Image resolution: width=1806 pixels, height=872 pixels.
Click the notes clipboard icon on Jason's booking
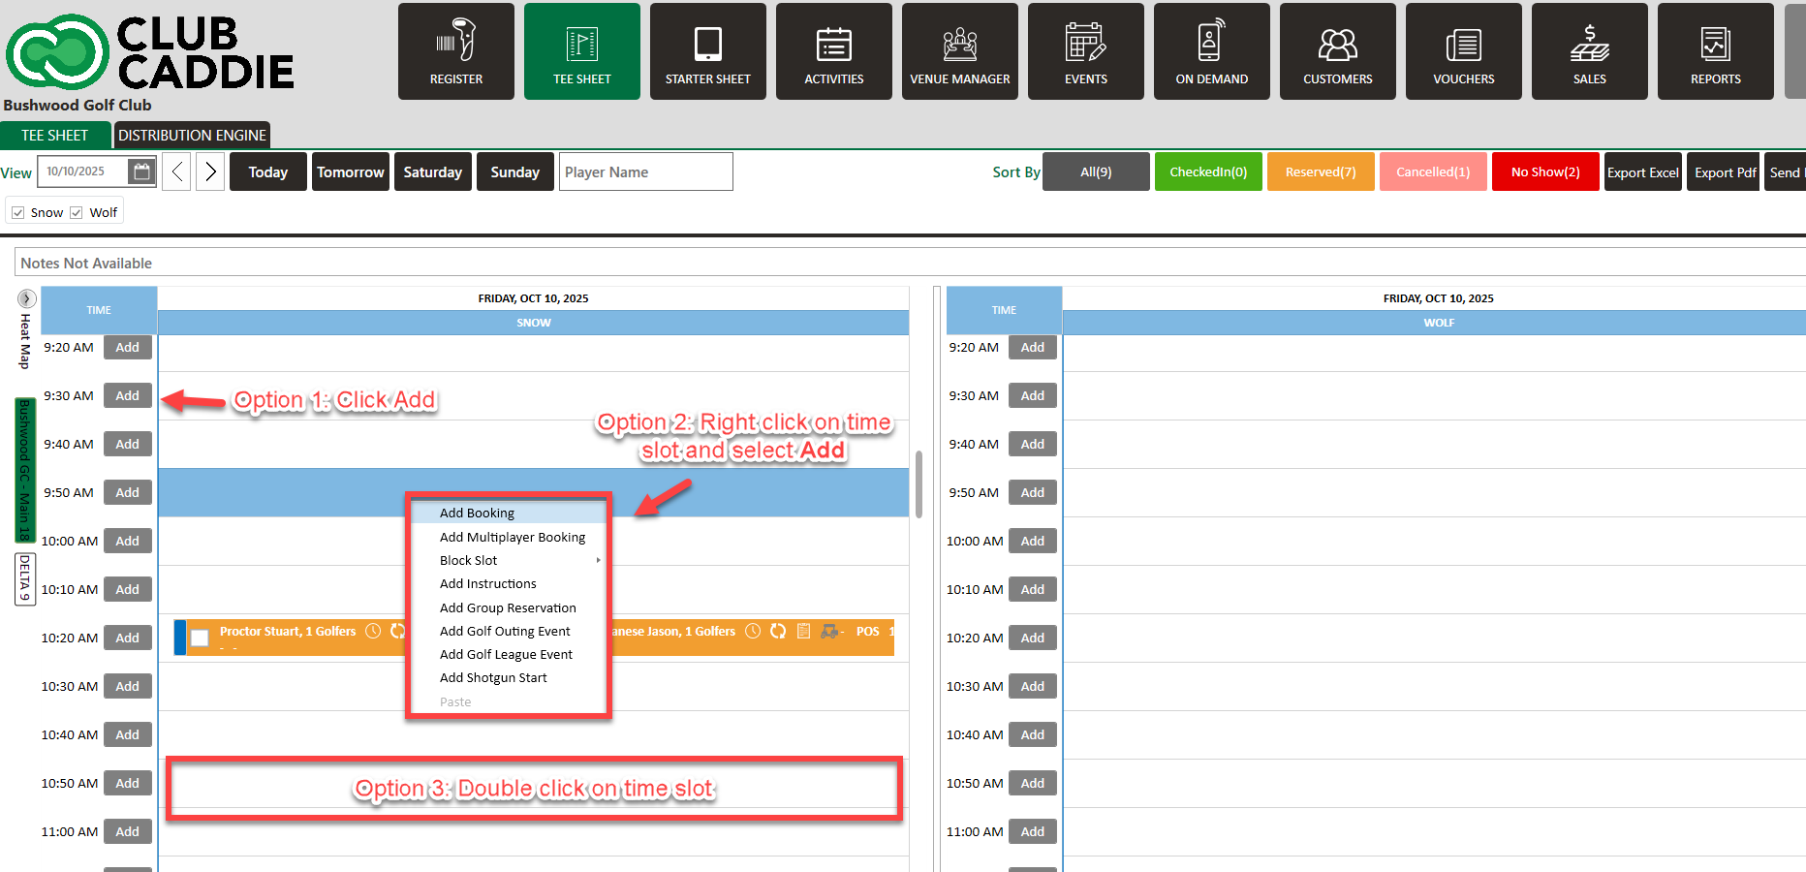click(803, 632)
